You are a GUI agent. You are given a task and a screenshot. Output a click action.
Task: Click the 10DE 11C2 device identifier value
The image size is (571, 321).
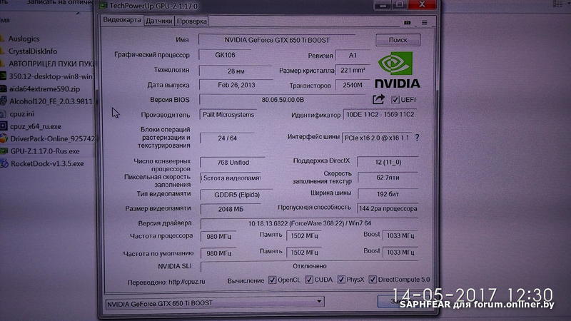click(x=380, y=115)
